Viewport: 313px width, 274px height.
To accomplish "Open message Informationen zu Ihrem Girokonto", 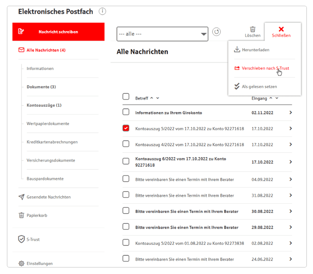I will point(169,113).
